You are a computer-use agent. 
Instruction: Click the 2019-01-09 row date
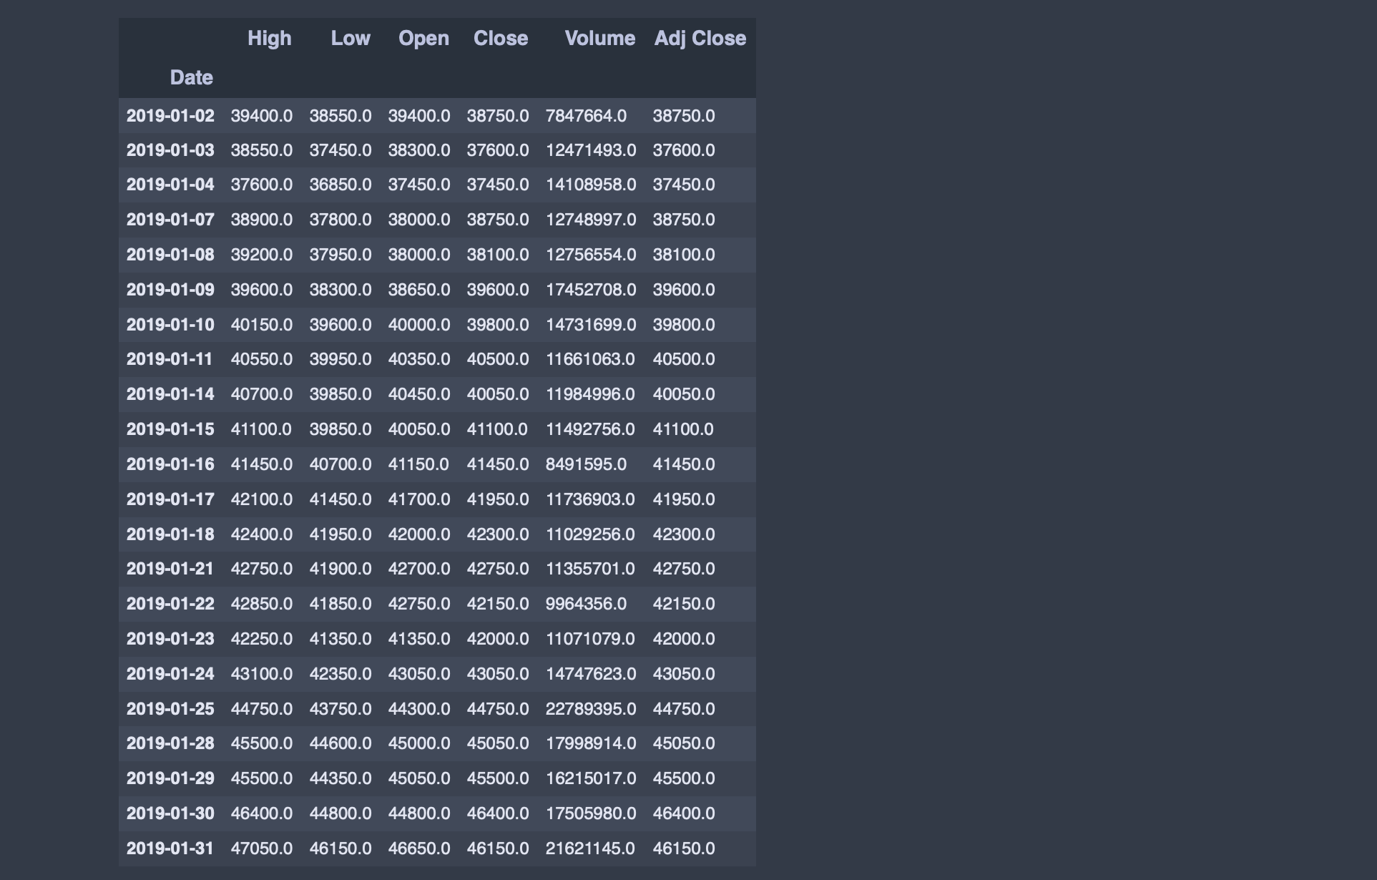tap(170, 290)
